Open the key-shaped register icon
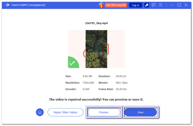Image resolution: width=193 pixels, height=126 pixels. [x=147, y=5]
